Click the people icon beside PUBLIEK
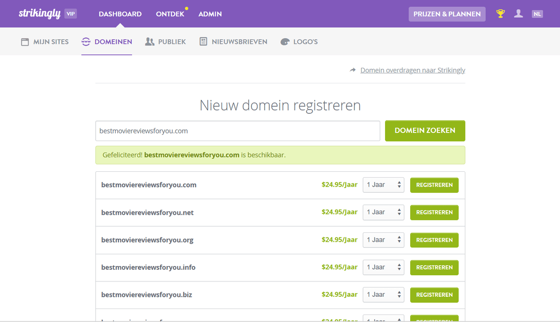 [x=149, y=42]
